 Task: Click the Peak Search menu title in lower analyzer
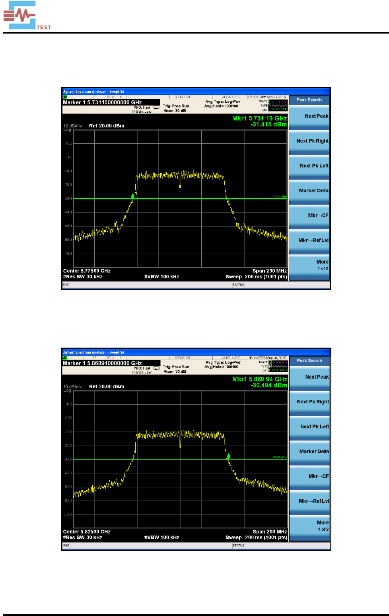pos(309,361)
